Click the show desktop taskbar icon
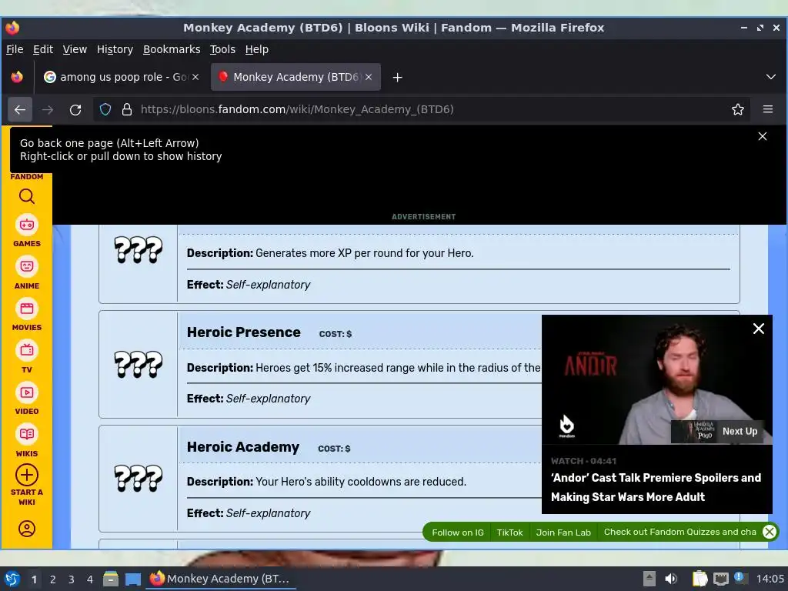Screen dimensions: 788x591 tap(132, 579)
